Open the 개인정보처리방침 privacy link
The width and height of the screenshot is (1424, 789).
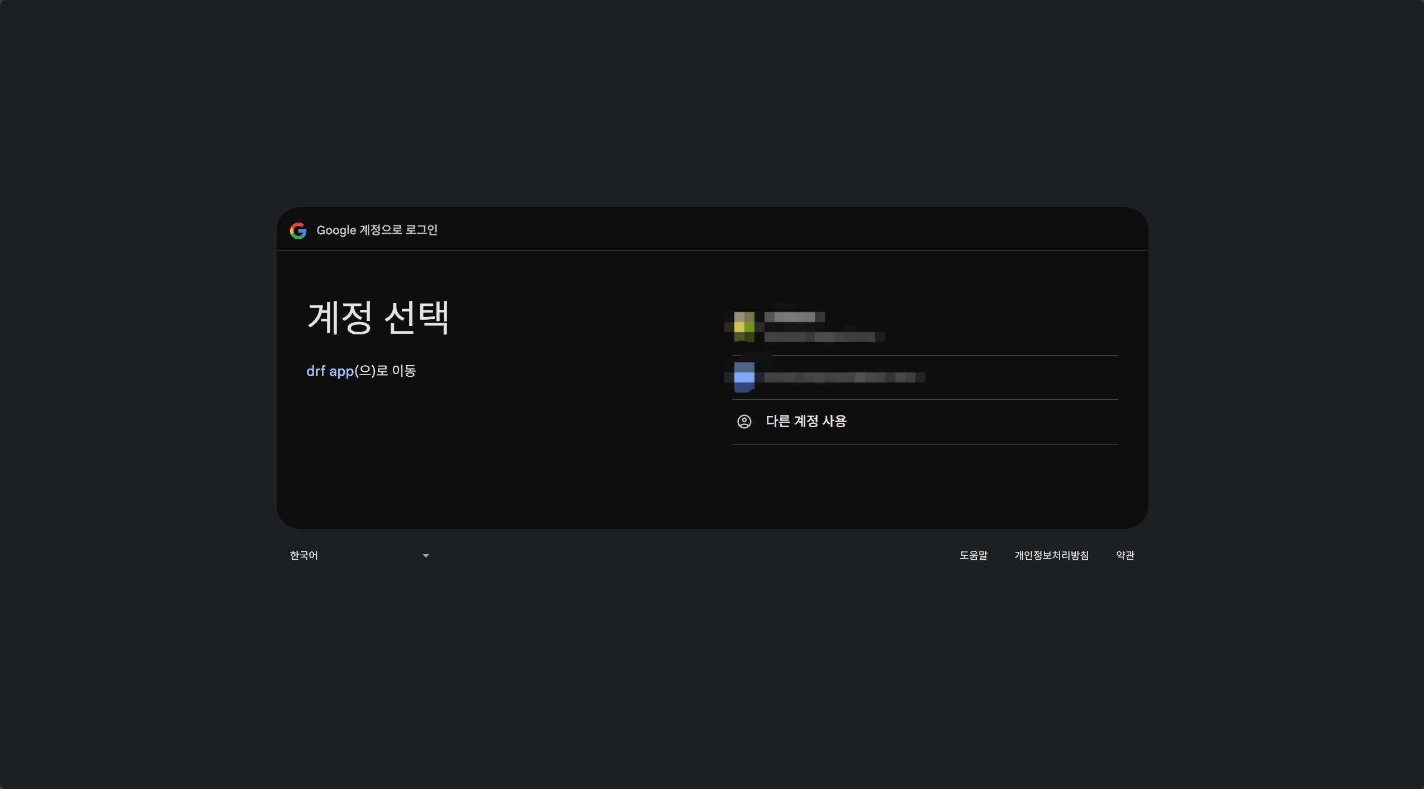click(1051, 555)
